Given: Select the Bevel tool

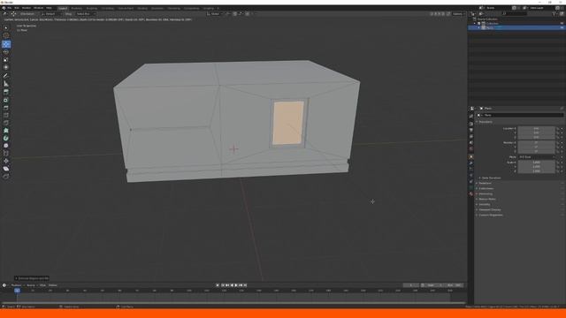Looking at the screenshot, I should 6,108.
